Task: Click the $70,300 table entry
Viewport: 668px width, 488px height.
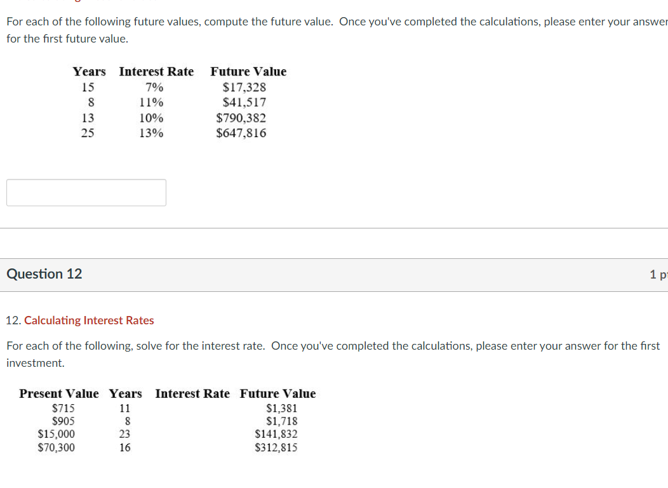Action: pyautogui.click(x=56, y=447)
